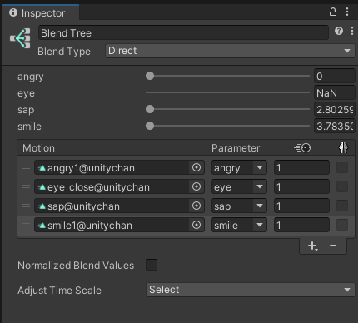The height and width of the screenshot is (323, 358).
Task: Click the Parameter column header
Action: (x=236, y=148)
